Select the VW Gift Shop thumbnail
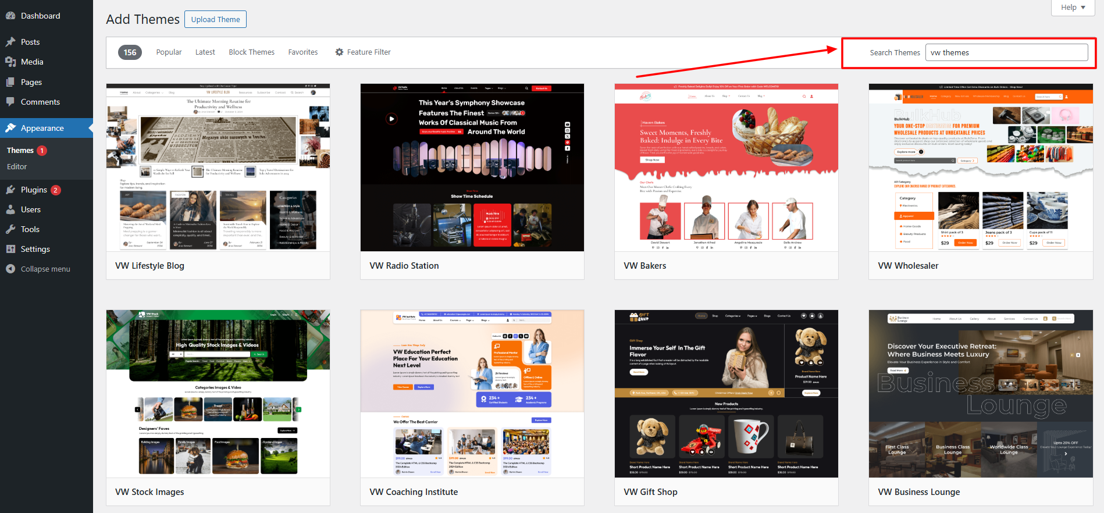This screenshot has height=513, width=1104. [x=726, y=394]
